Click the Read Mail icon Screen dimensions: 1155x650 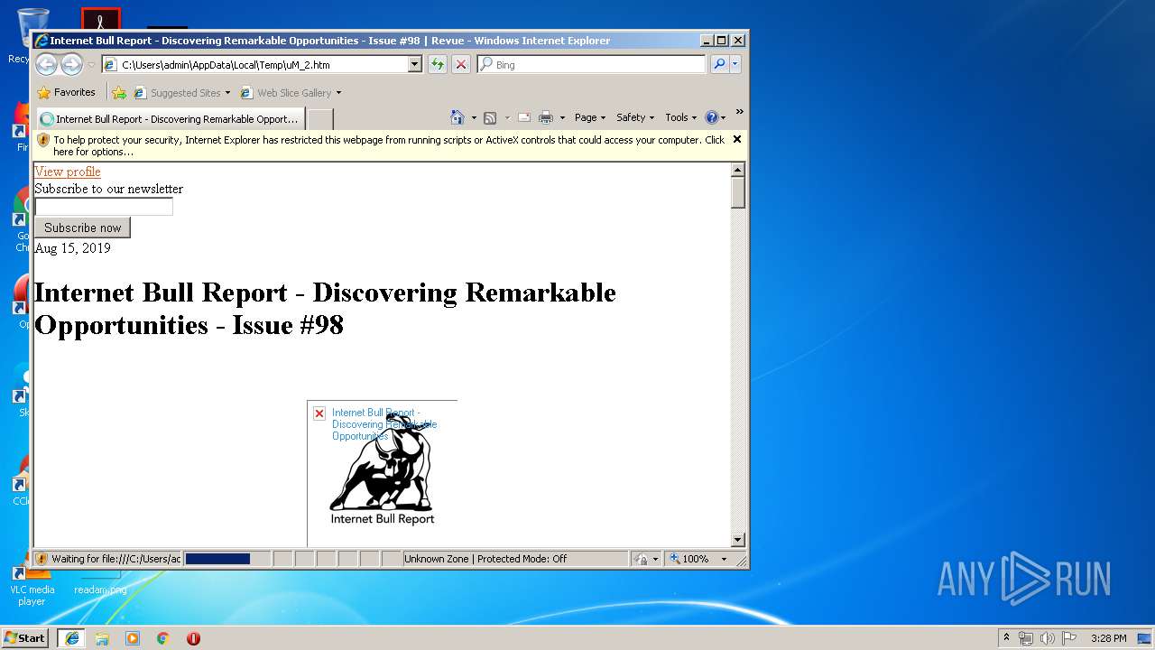tap(523, 117)
